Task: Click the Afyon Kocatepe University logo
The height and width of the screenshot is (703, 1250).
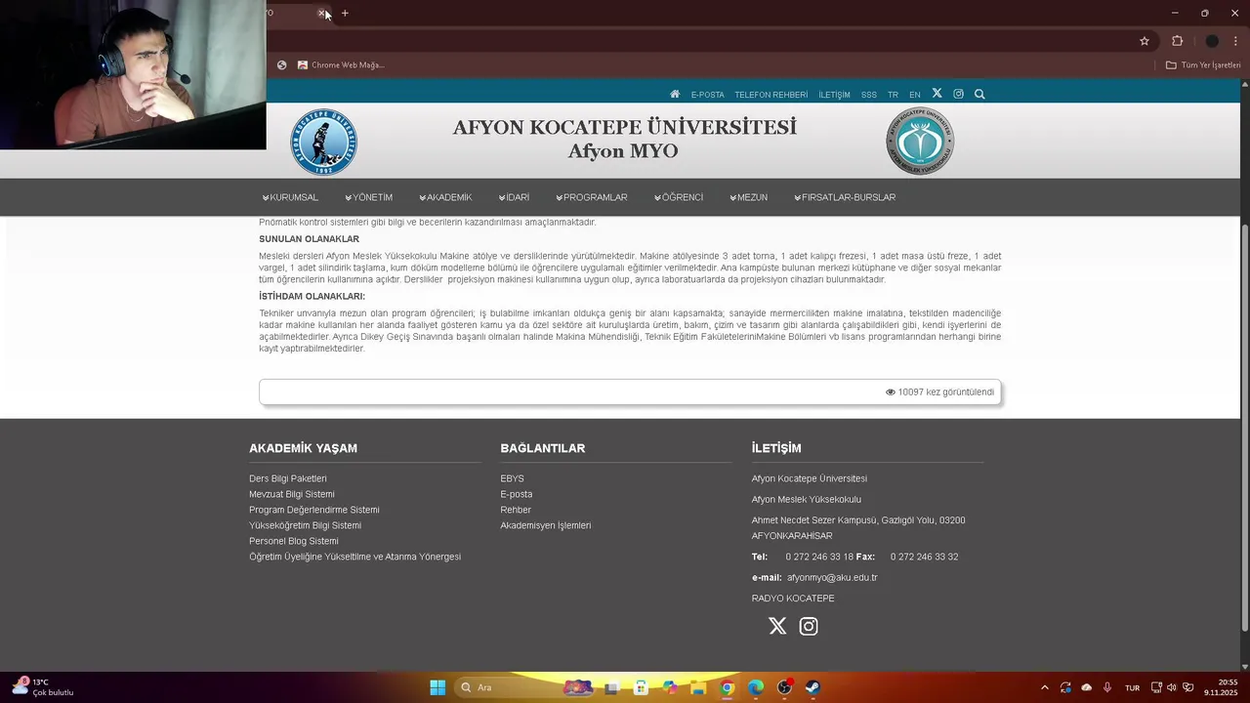Action: pyautogui.click(x=323, y=142)
